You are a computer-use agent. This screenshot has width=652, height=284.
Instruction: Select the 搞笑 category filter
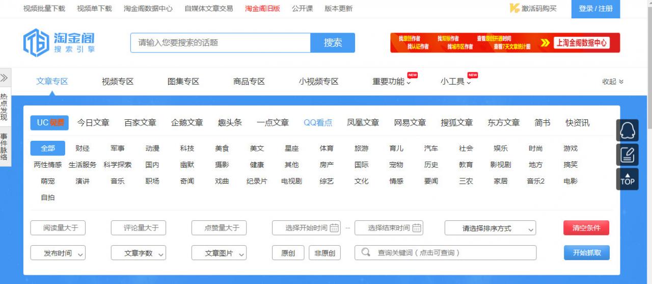pyautogui.click(x=570, y=165)
